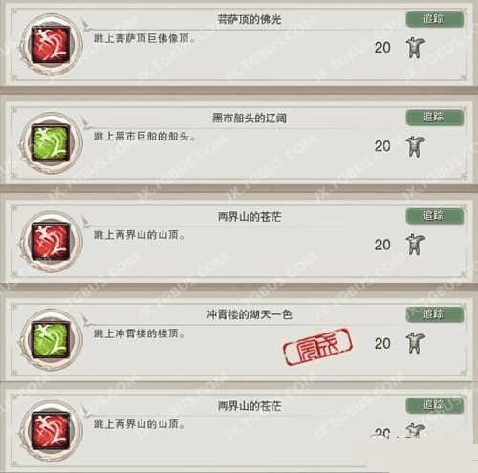Click description 跳上冲霄楼的楼顶
478x473 pixels.
coord(139,333)
